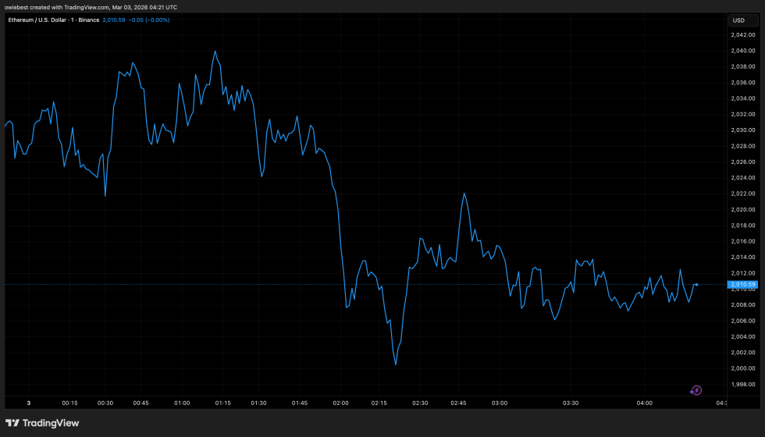The image size is (765, 437).
Task: Click the 00:15 label on time axis
Action: pos(69,403)
